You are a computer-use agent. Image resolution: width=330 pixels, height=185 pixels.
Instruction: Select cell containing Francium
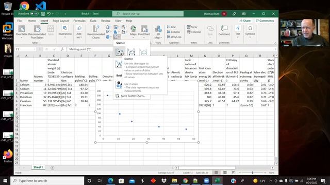[x=26, y=105]
